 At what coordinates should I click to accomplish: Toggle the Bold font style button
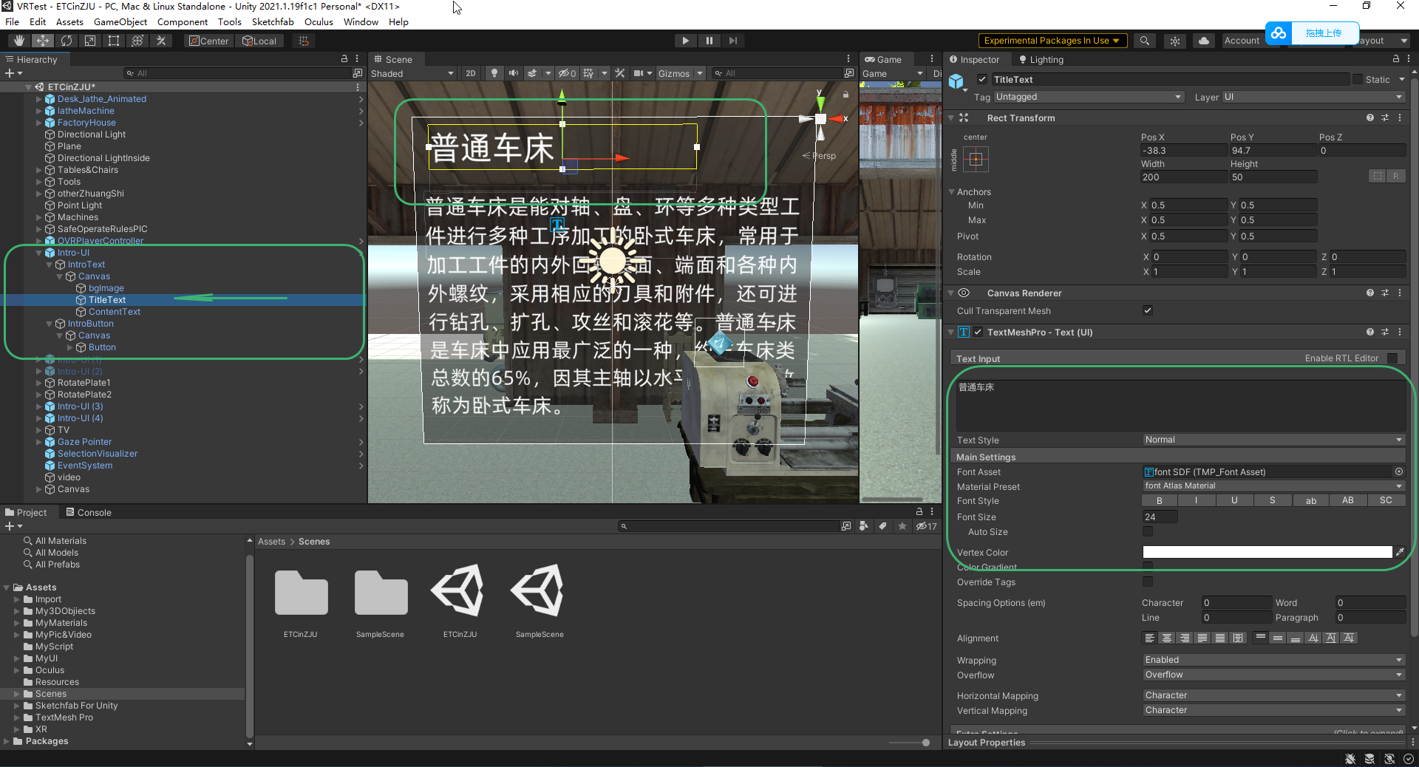[1160, 500]
